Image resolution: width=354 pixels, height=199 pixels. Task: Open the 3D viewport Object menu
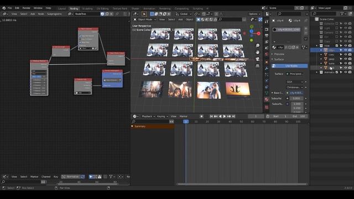(x=189, y=20)
